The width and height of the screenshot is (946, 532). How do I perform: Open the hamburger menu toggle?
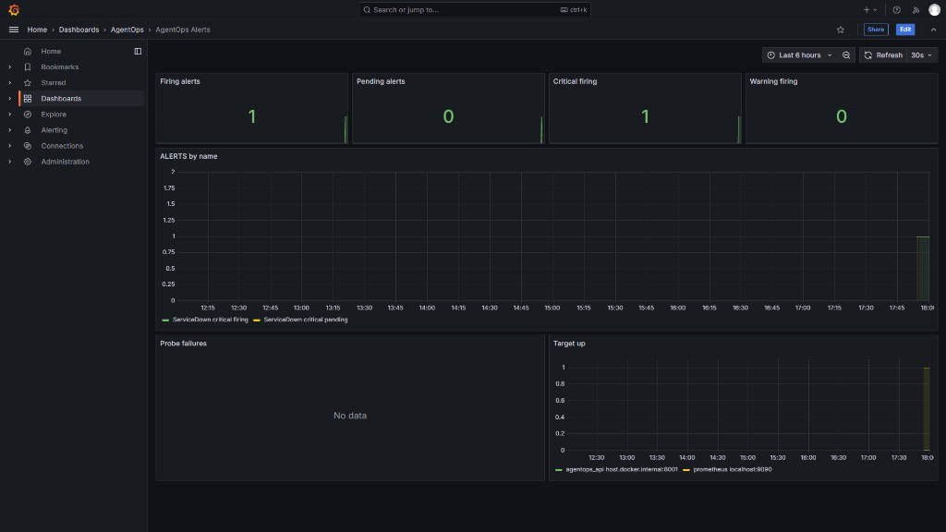pyautogui.click(x=13, y=30)
